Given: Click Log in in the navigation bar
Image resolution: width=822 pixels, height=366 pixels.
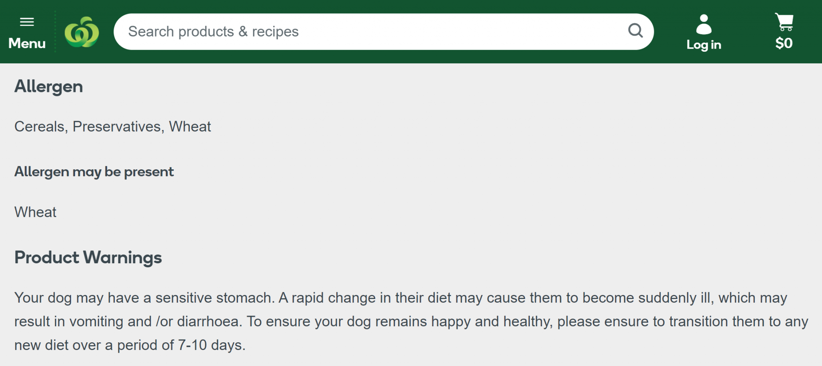Looking at the screenshot, I should 704,45.
